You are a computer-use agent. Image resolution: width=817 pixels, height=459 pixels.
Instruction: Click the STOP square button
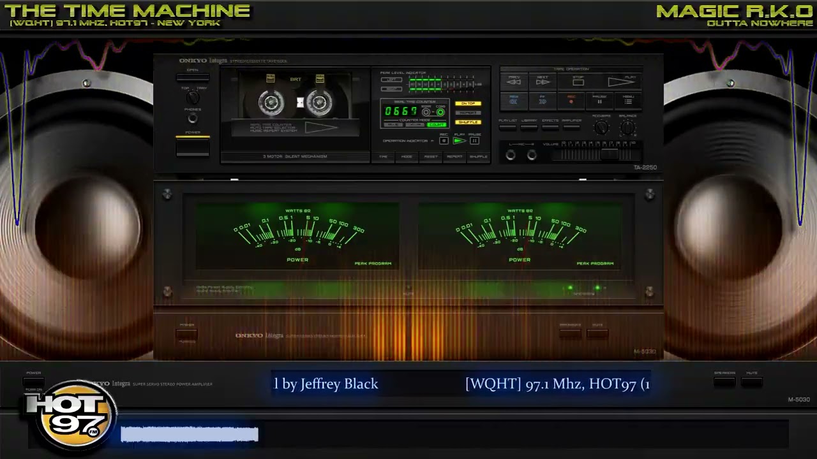(x=578, y=82)
